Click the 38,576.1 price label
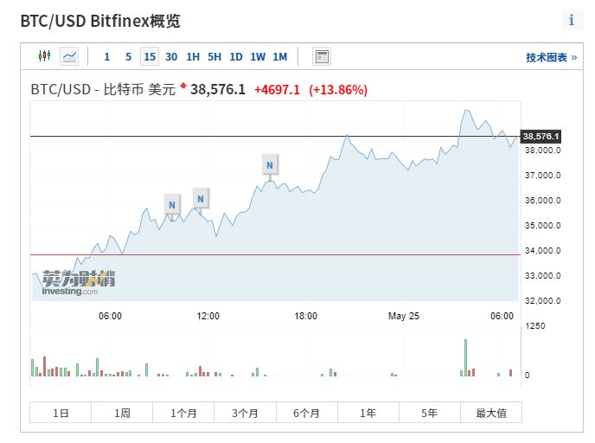The height and width of the screenshot is (443, 595). (541, 137)
